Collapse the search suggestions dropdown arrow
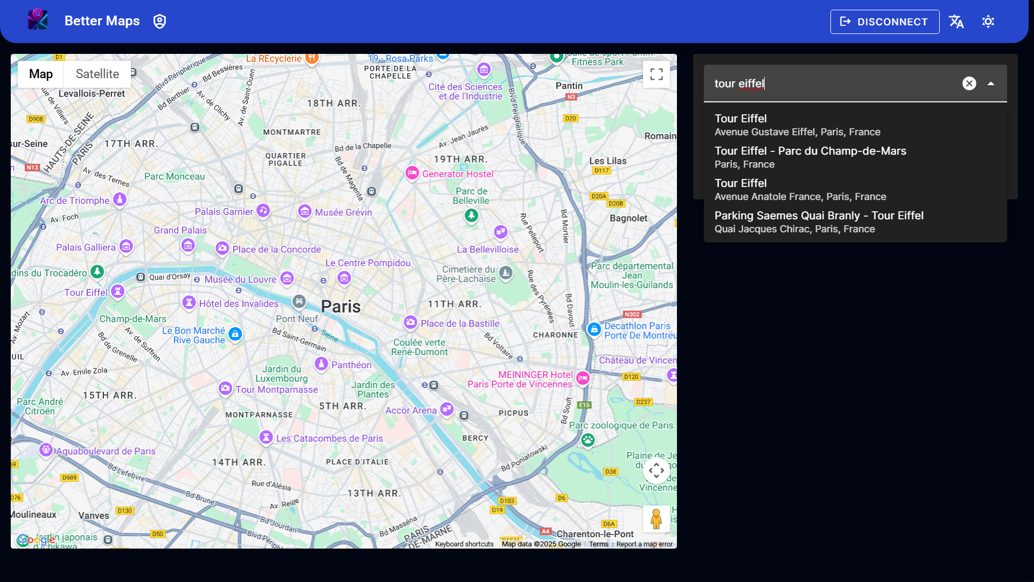This screenshot has height=582, width=1034. click(x=990, y=84)
